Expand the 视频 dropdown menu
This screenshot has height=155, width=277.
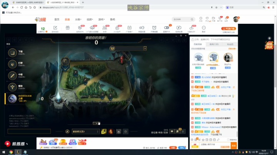(90, 19)
